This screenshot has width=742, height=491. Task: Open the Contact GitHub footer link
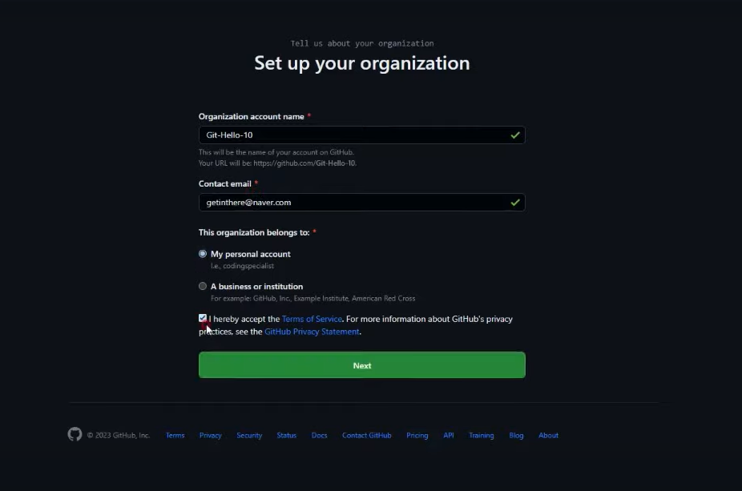[x=367, y=435]
